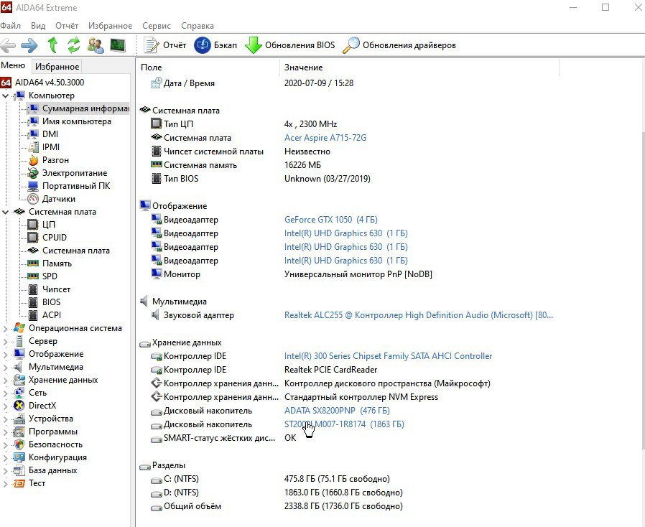This screenshot has width=645, height=527.
Task: Open Электропитание icon item
Action: [x=68, y=173]
